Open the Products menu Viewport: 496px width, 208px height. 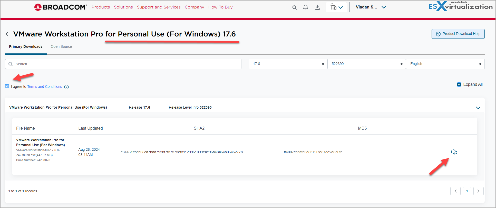pos(101,7)
